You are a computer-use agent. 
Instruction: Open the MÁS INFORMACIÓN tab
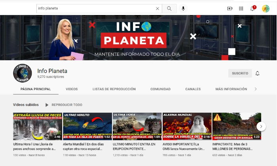click(231, 89)
